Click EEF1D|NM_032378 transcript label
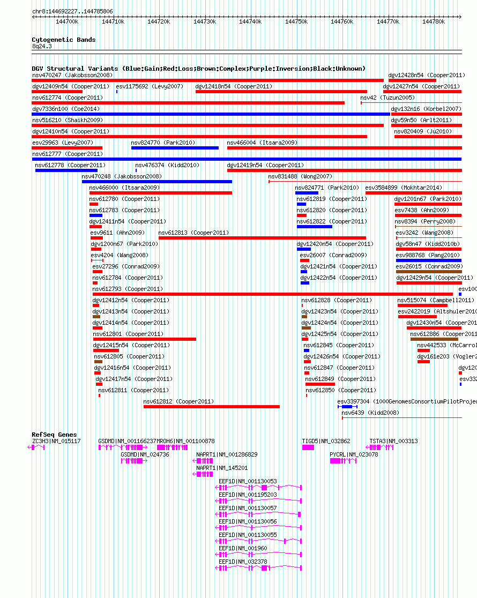Screen dimensions: 477x598 pos(243,562)
